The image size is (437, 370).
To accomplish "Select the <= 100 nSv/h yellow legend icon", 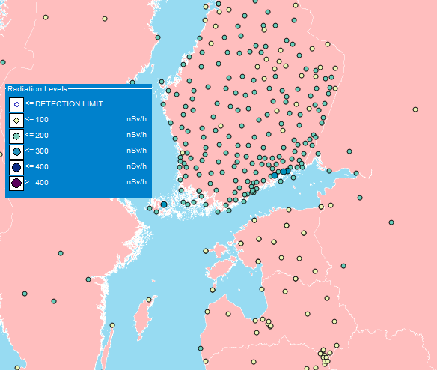I will point(16,121).
